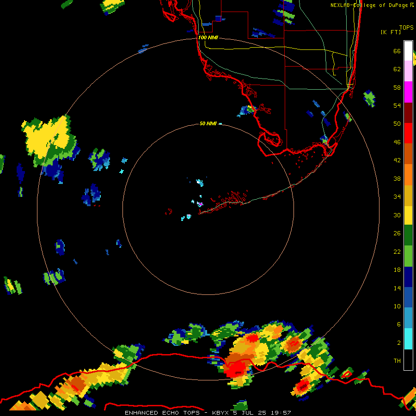Click the "19:57" timestamp in the caption
The image size is (416, 416).
[281, 413]
